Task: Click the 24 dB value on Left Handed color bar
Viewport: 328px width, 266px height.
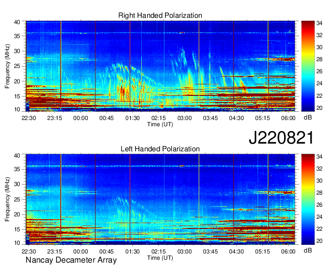Action: click(319, 217)
